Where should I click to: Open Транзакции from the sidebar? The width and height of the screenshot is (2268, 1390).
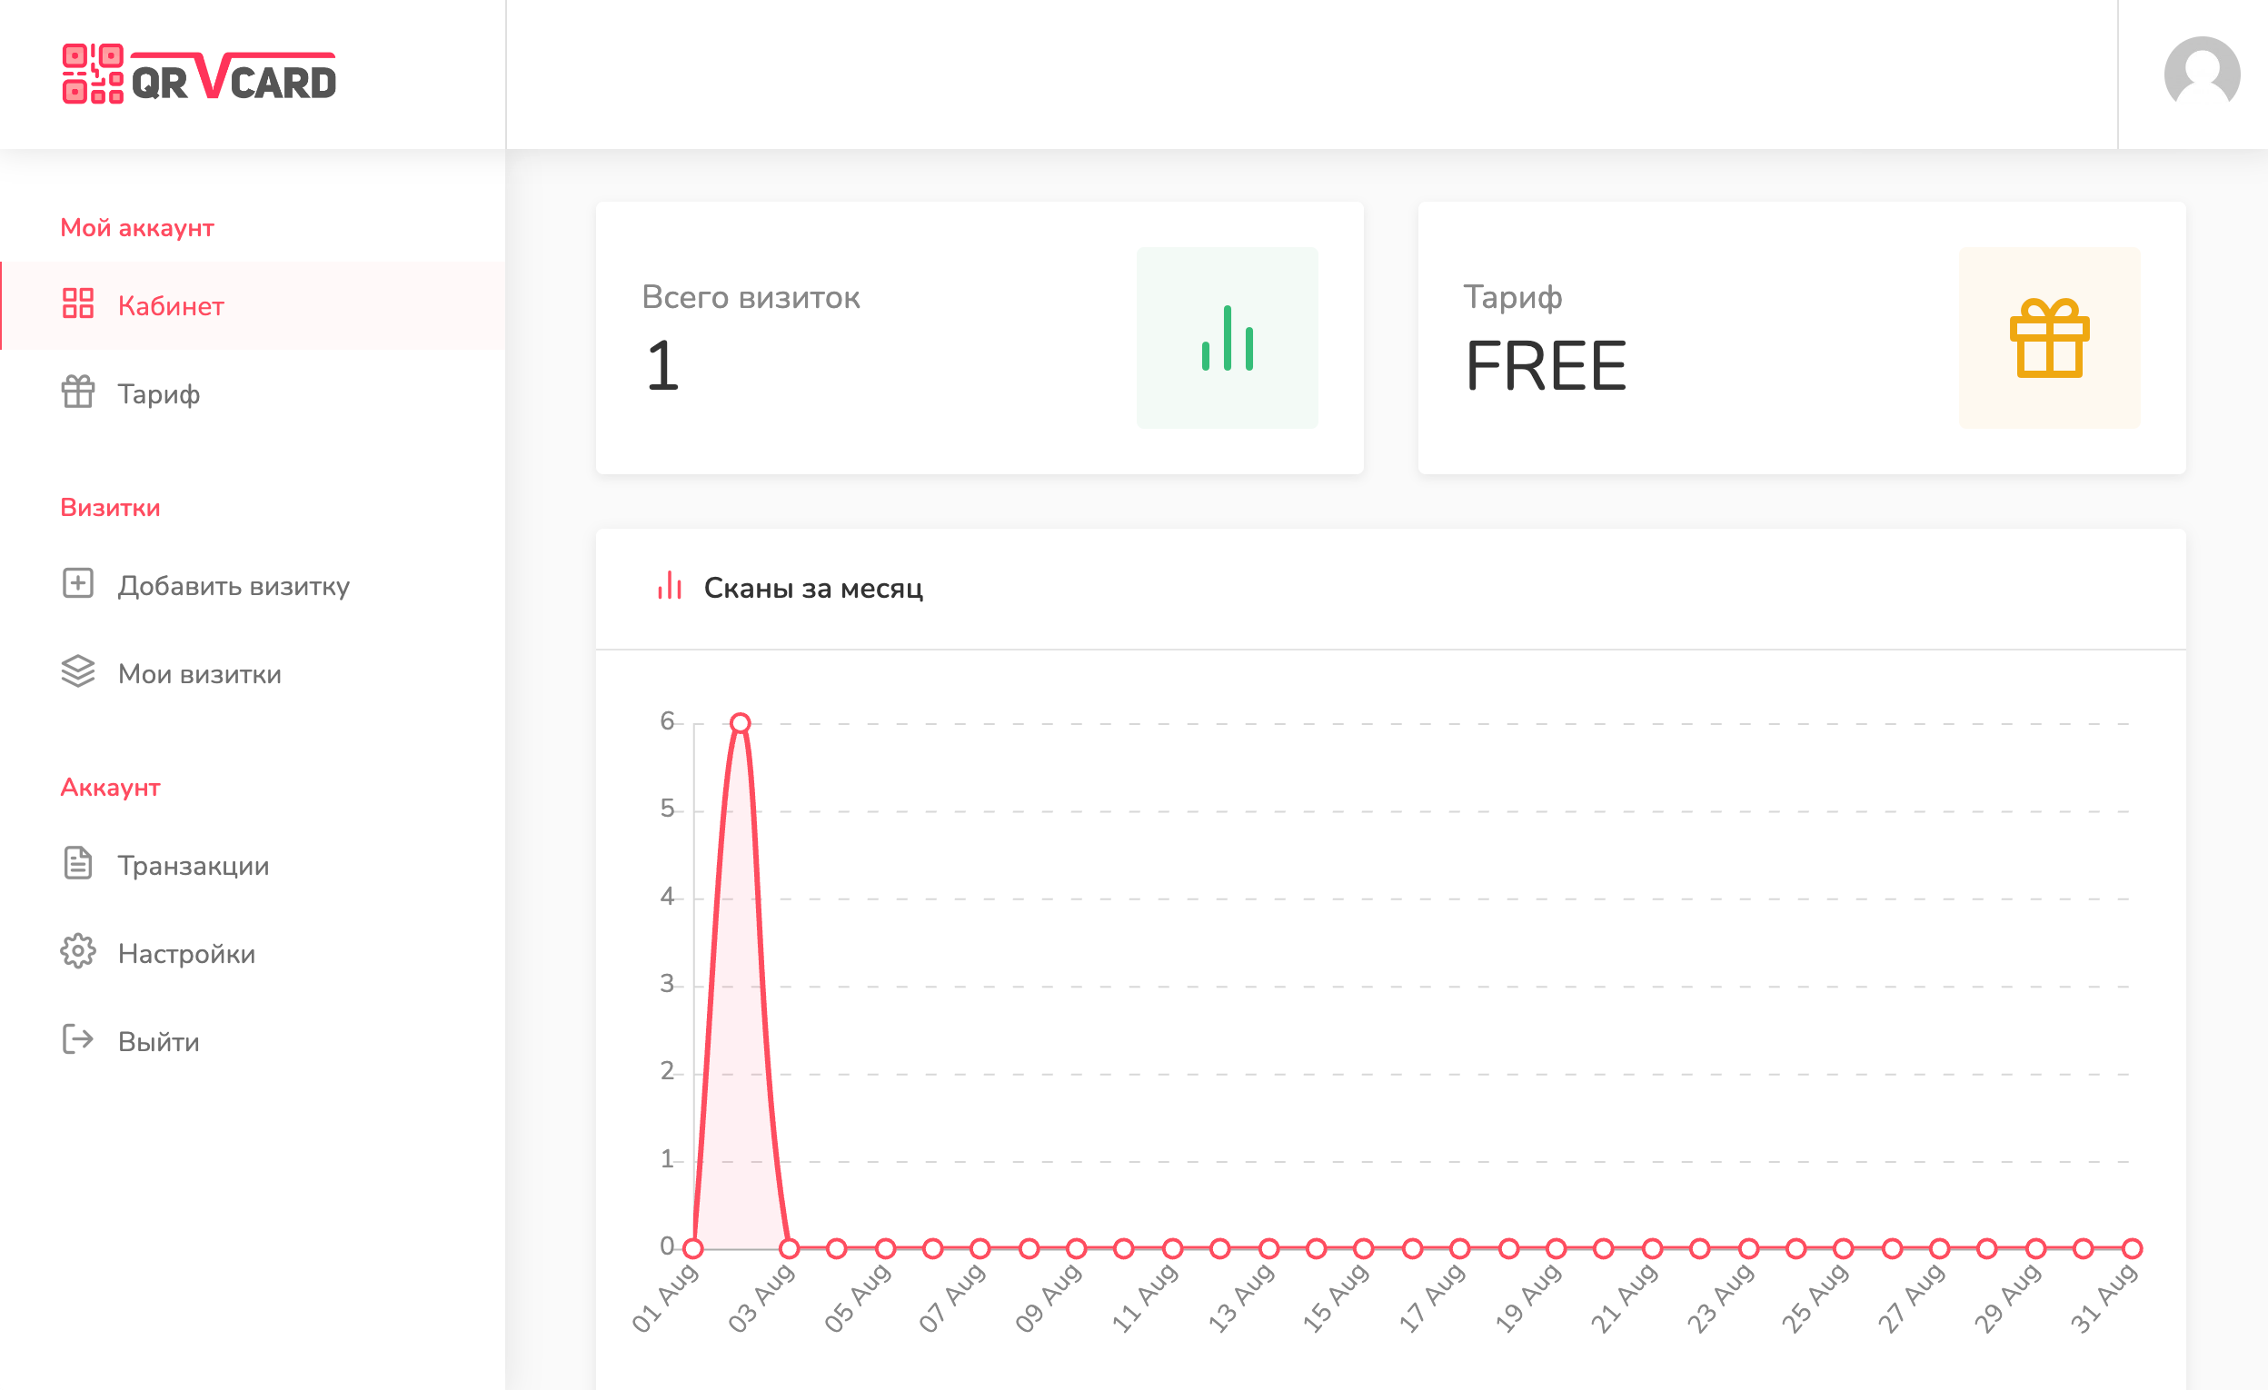[x=194, y=865]
